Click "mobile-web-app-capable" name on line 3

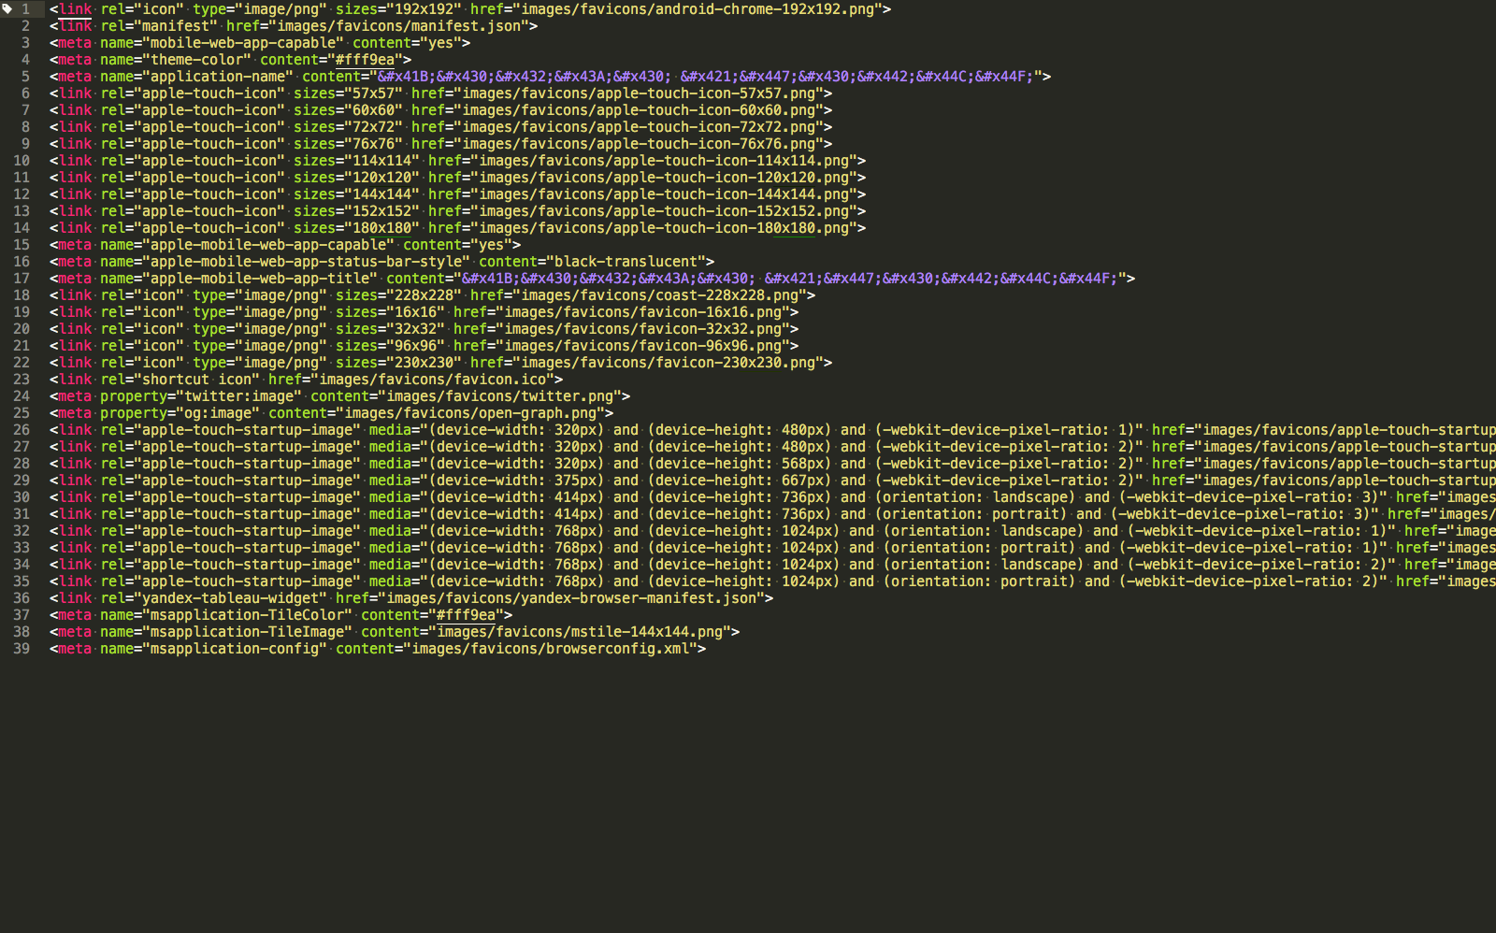243,43
